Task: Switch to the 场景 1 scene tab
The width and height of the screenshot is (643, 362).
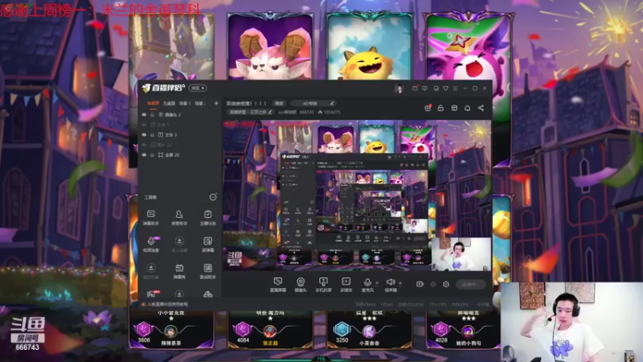Action: 185,104
